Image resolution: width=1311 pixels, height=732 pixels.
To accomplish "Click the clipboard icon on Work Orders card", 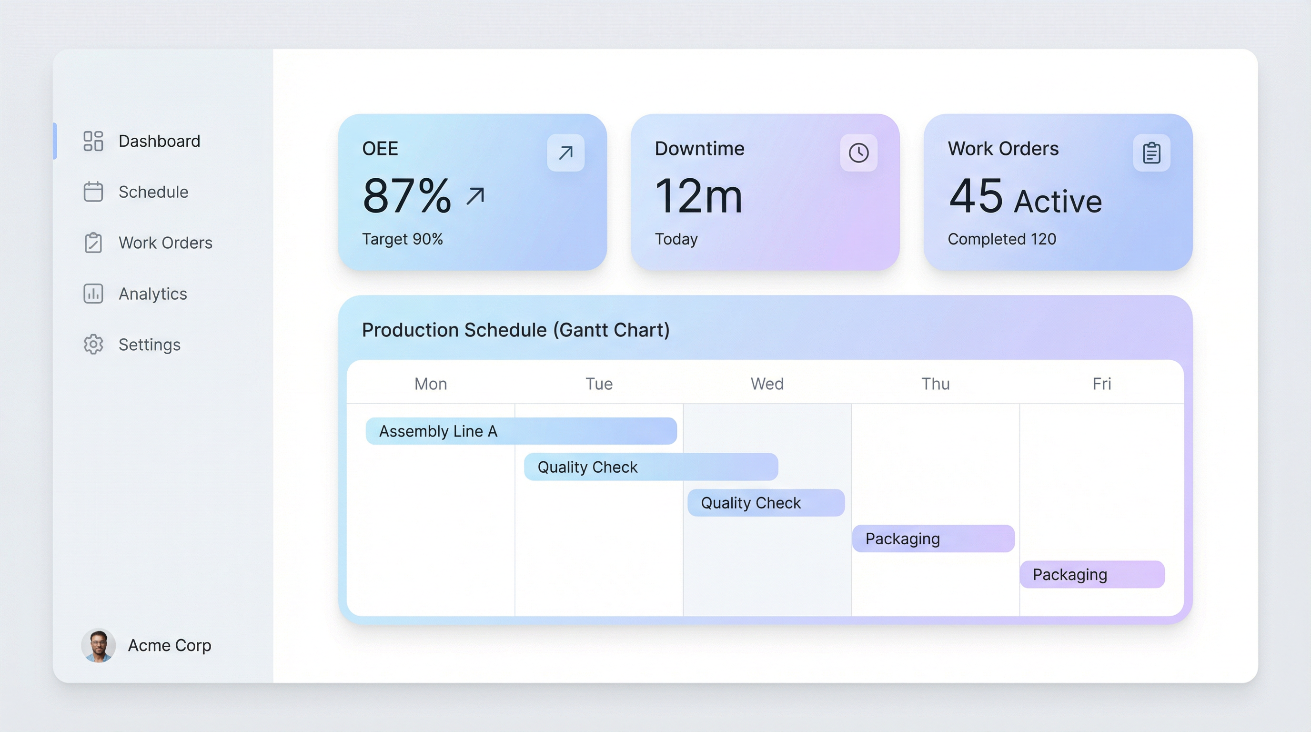I will [1151, 152].
